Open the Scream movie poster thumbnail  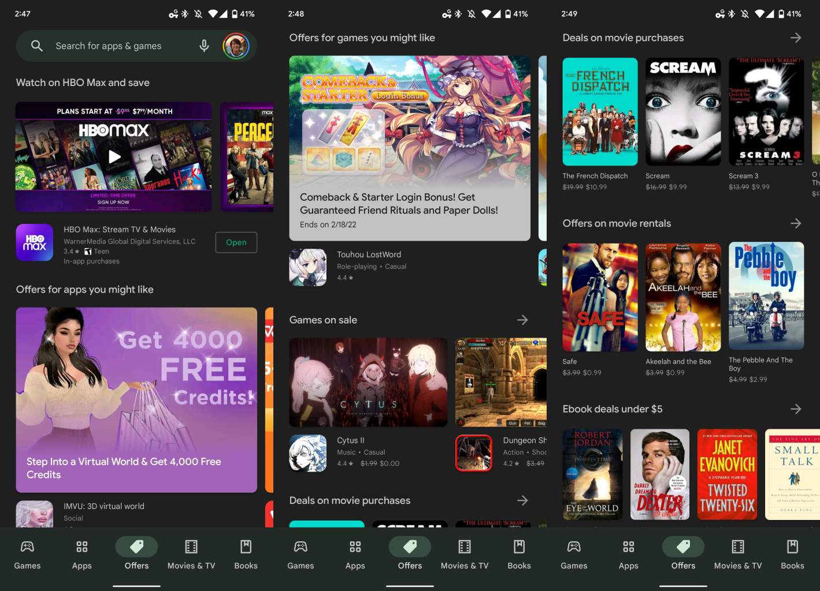[x=683, y=111]
